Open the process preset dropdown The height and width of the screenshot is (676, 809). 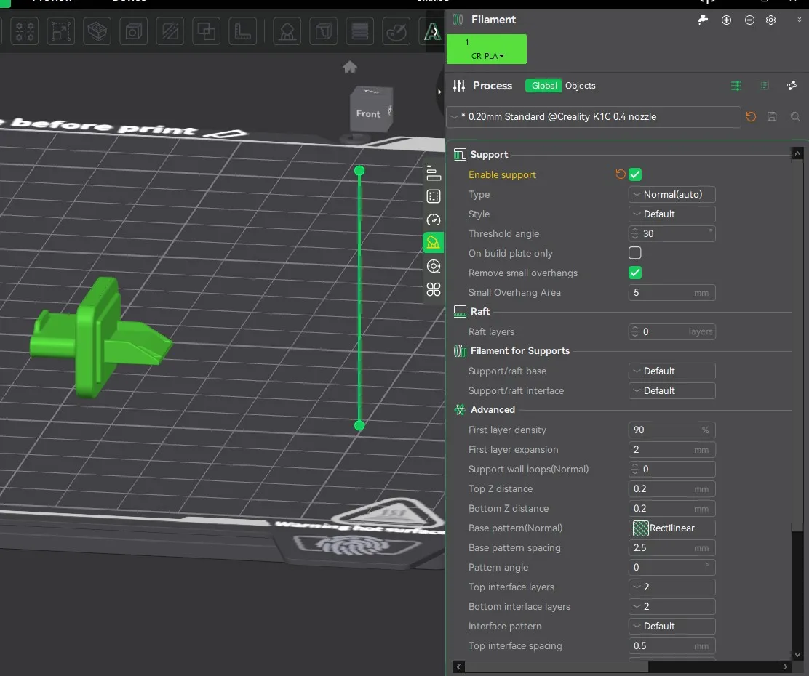[593, 116]
